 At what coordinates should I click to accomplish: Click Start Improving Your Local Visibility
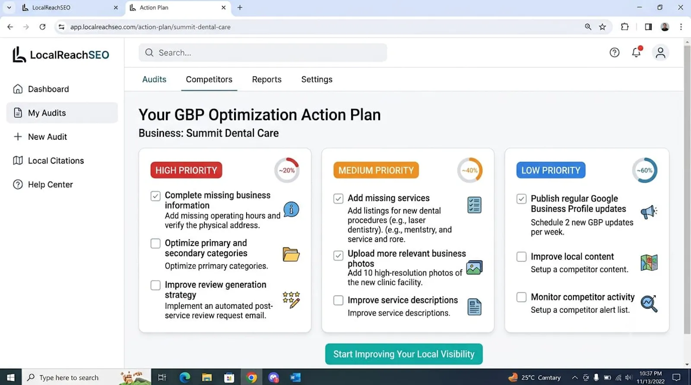[x=404, y=354]
